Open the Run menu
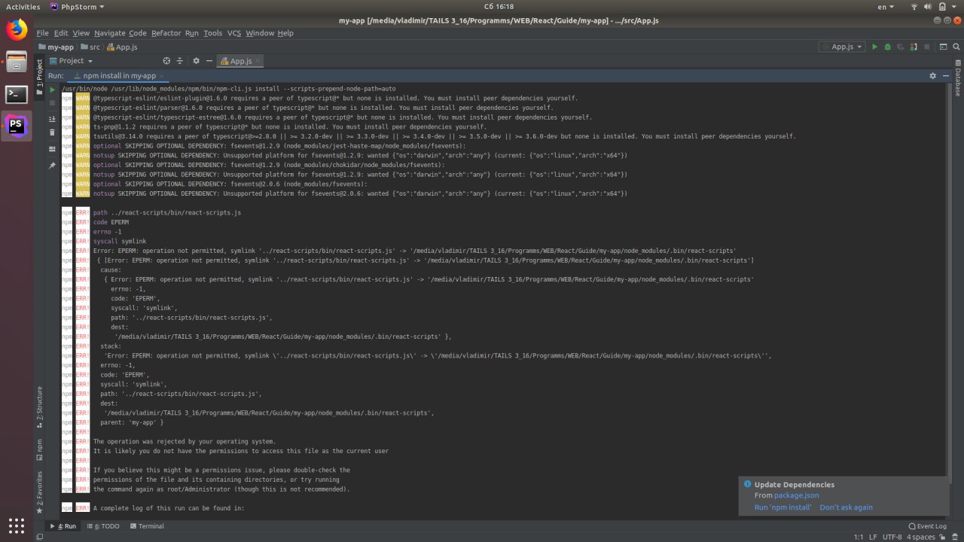 [192, 33]
